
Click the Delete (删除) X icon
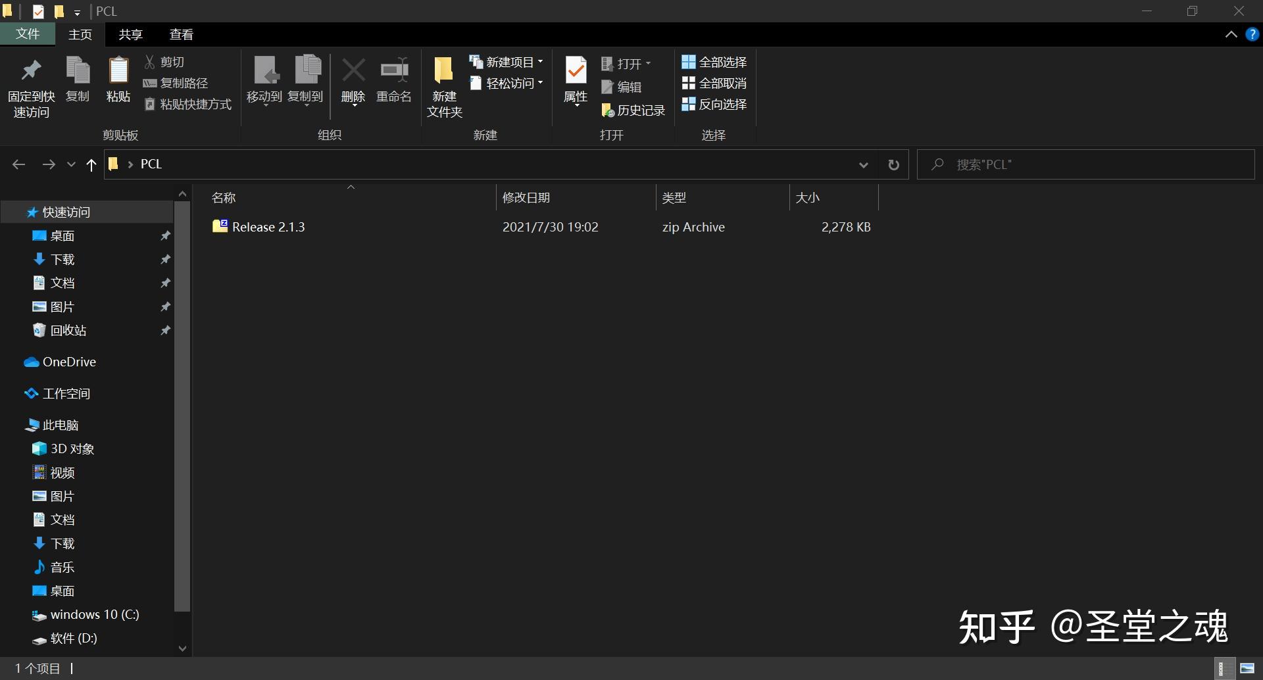(x=353, y=71)
